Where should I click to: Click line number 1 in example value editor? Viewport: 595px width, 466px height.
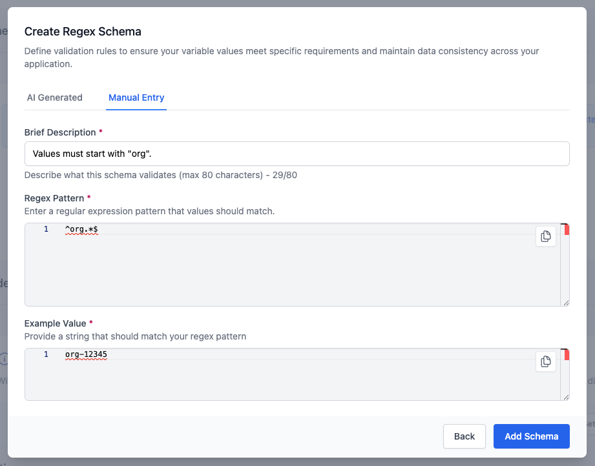pyautogui.click(x=45, y=354)
